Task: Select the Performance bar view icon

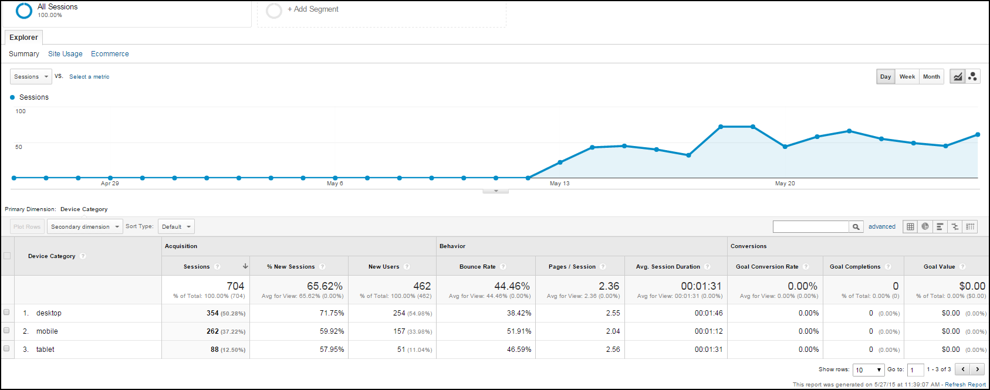Action: pos(940,227)
